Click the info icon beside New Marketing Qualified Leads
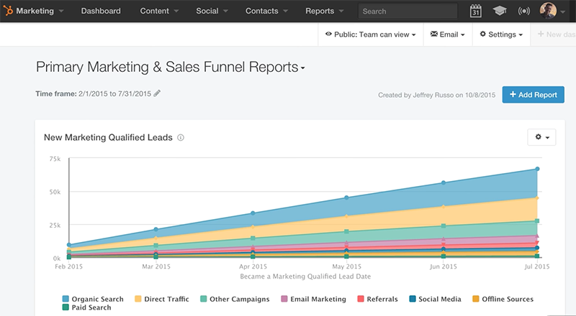This screenshot has height=316, width=576. click(181, 137)
